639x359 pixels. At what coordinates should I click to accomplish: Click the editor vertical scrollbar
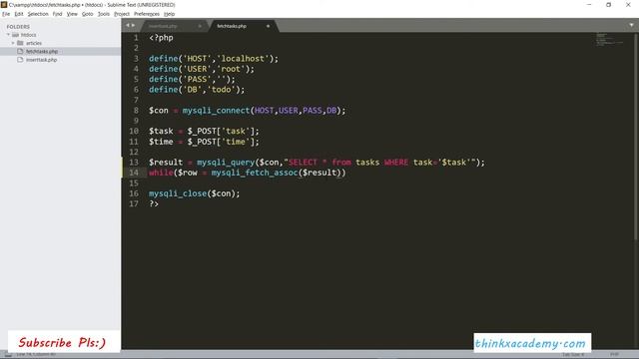click(636, 137)
